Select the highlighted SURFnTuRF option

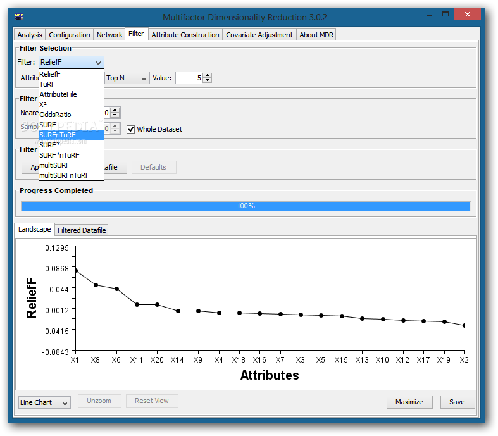click(72, 135)
